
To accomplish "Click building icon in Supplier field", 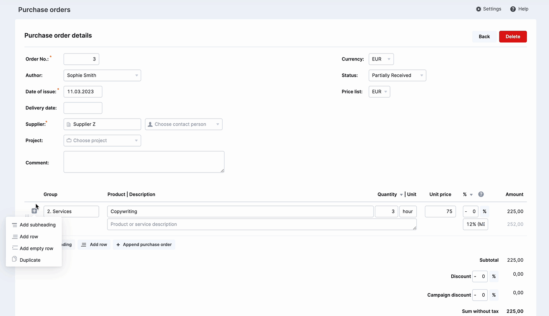I will point(69,124).
